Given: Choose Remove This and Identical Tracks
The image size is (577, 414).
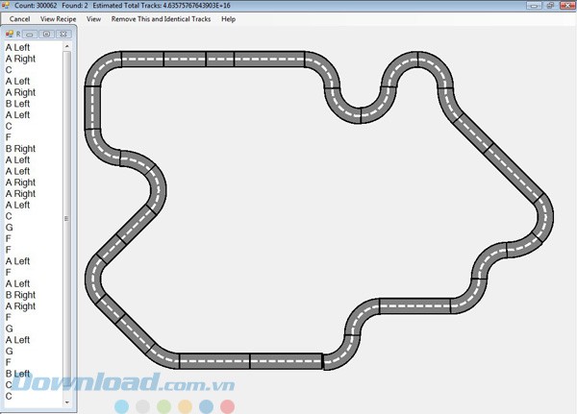Looking at the screenshot, I should 161,18.
